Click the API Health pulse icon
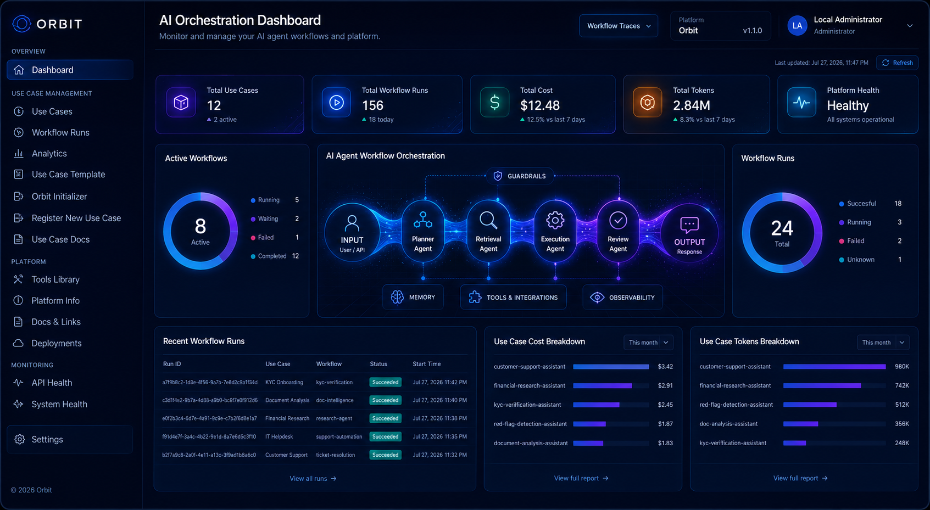Viewport: 930px width, 510px height. [18, 383]
